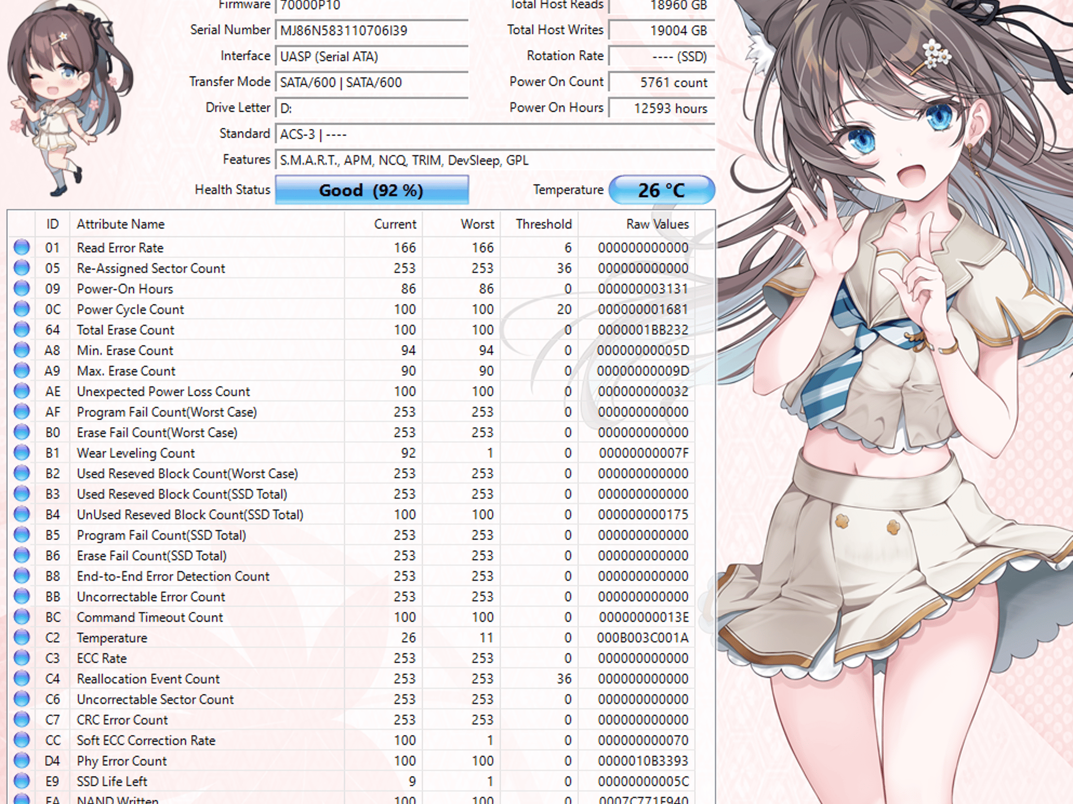This screenshot has width=1073, height=804.
Task: Select the Total Erase Count attribute name
Action: tap(125, 330)
